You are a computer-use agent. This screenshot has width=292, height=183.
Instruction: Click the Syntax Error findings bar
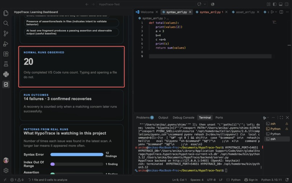pos(77,154)
